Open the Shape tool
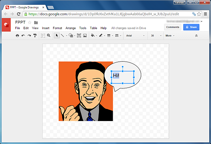The image size is (211, 144). 71,35
